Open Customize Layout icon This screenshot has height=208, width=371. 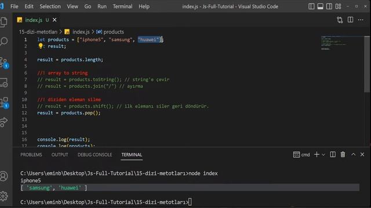tap(339, 6)
